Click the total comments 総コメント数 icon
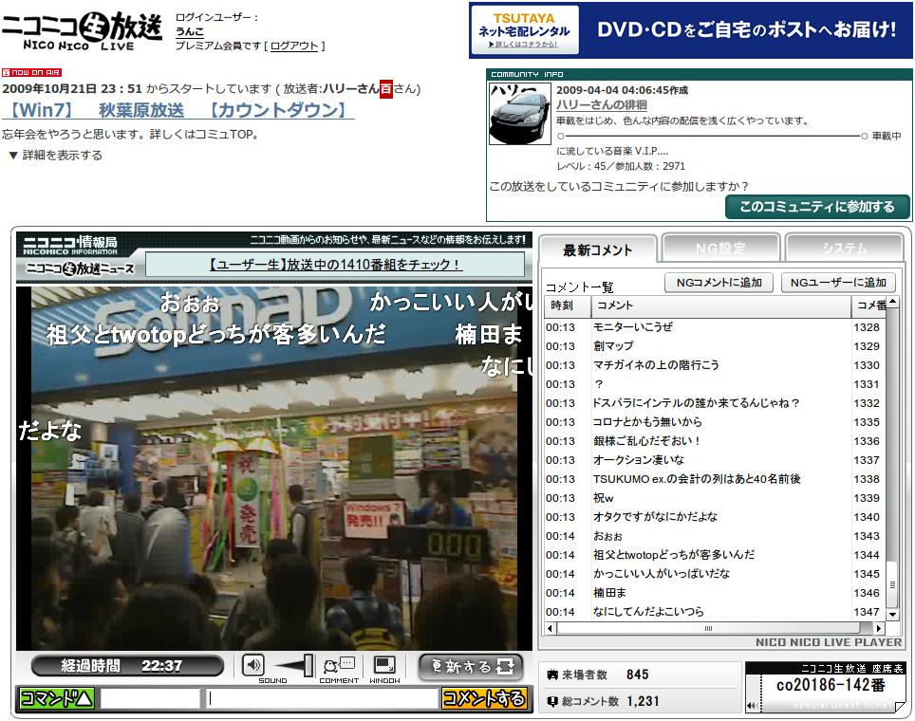This screenshot has width=915, height=721. pos(552,701)
